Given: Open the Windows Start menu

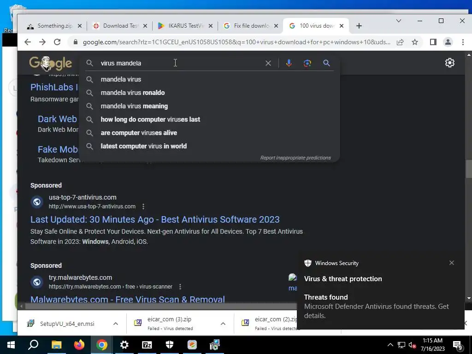Looking at the screenshot, I should click(x=11, y=345).
